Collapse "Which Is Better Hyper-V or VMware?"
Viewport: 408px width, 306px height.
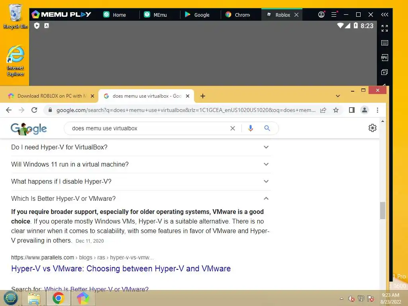click(141, 198)
